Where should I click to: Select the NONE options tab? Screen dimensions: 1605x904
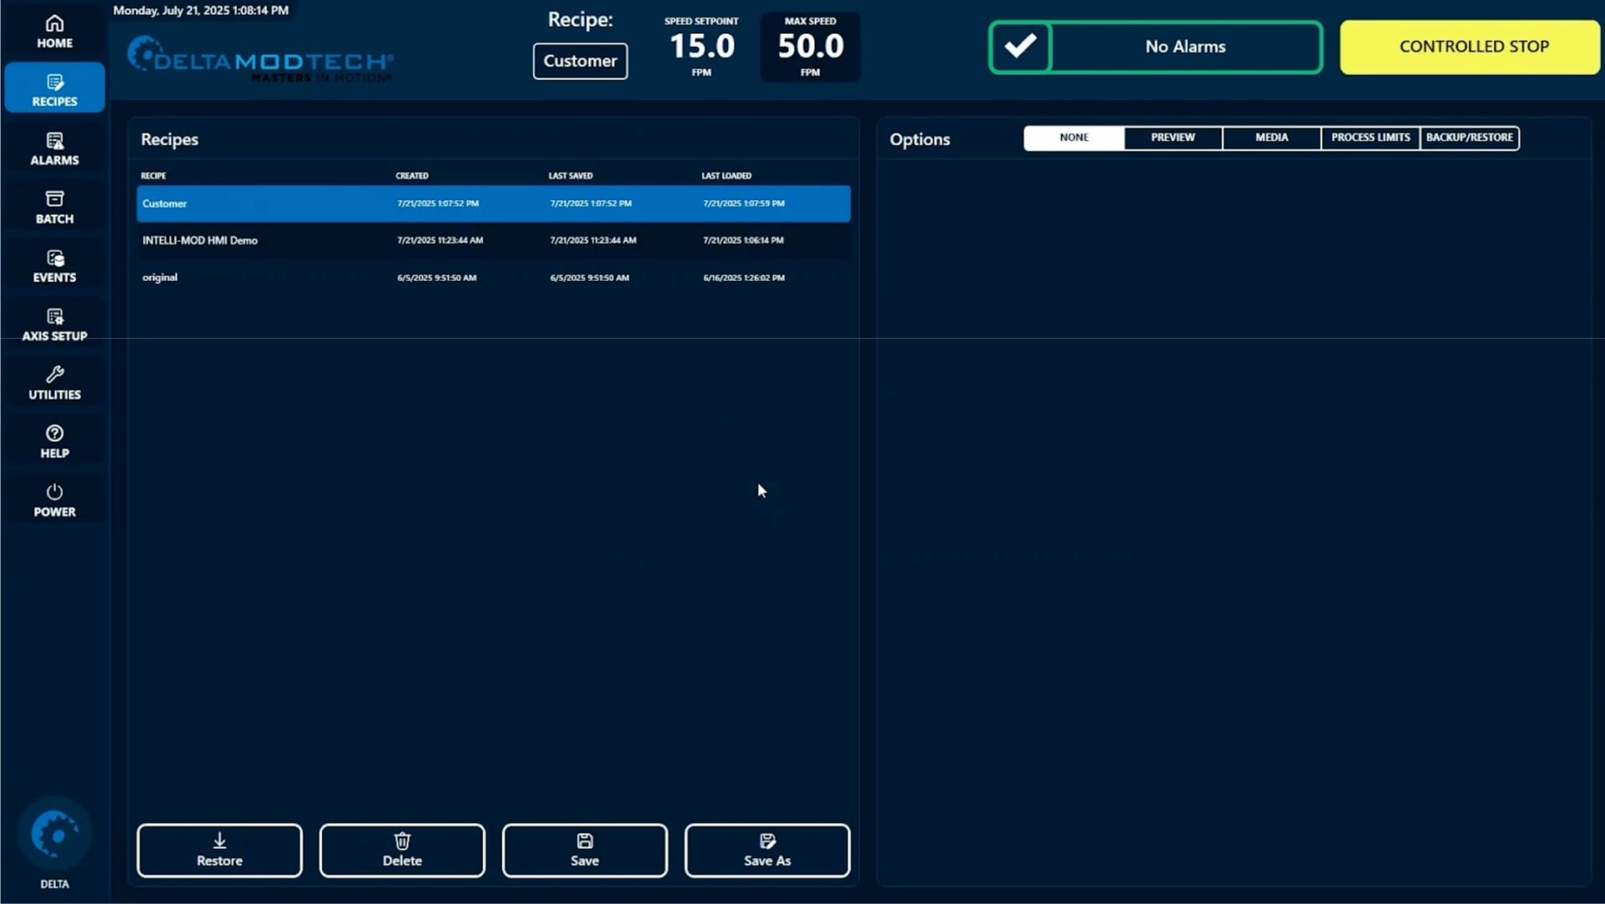[1074, 138]
